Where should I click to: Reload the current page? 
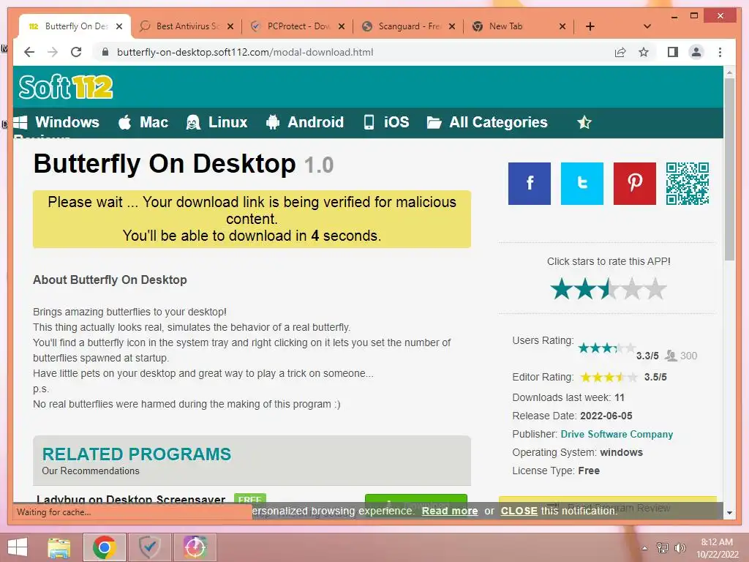pyautogui.click(x=76, y=52)
